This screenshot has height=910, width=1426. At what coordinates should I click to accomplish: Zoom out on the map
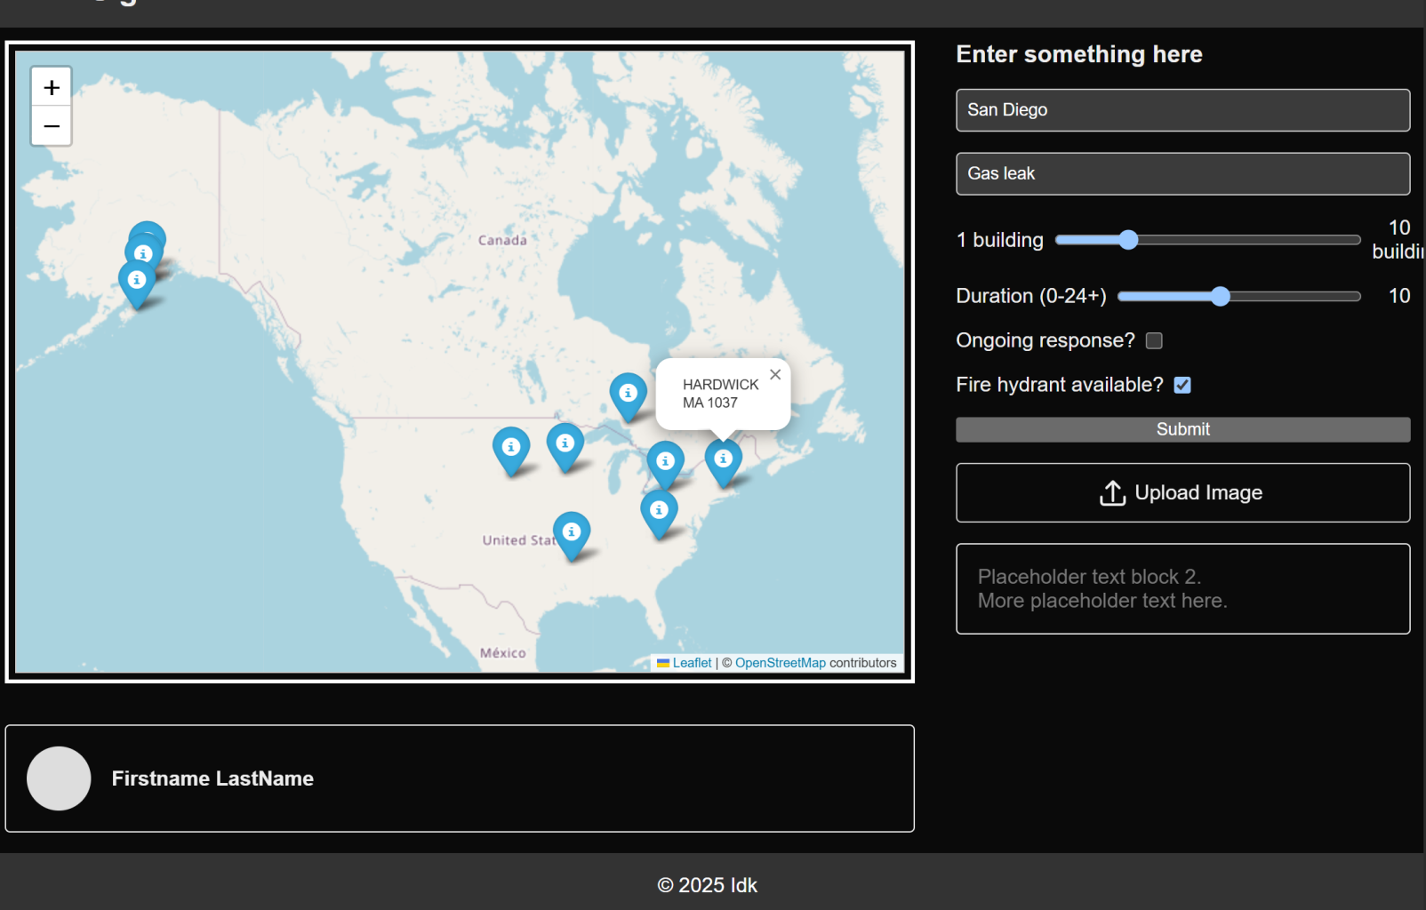52,126
